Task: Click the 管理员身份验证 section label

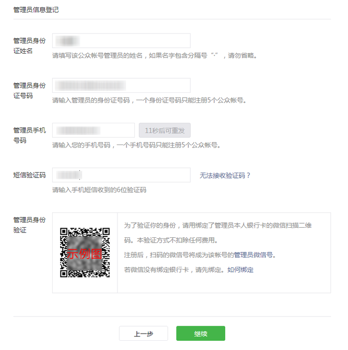Action: [29, 225]
